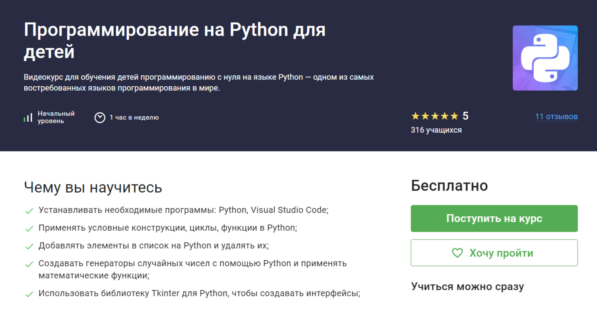The height and width of the screenshot is (324, 597).
Task: Click the Чему вы научитесь heading
Action: [93, 187]
